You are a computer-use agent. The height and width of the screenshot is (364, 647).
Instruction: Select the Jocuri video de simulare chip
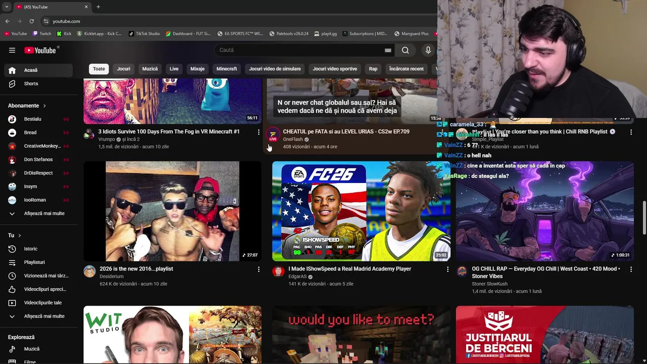click(275, 69)
